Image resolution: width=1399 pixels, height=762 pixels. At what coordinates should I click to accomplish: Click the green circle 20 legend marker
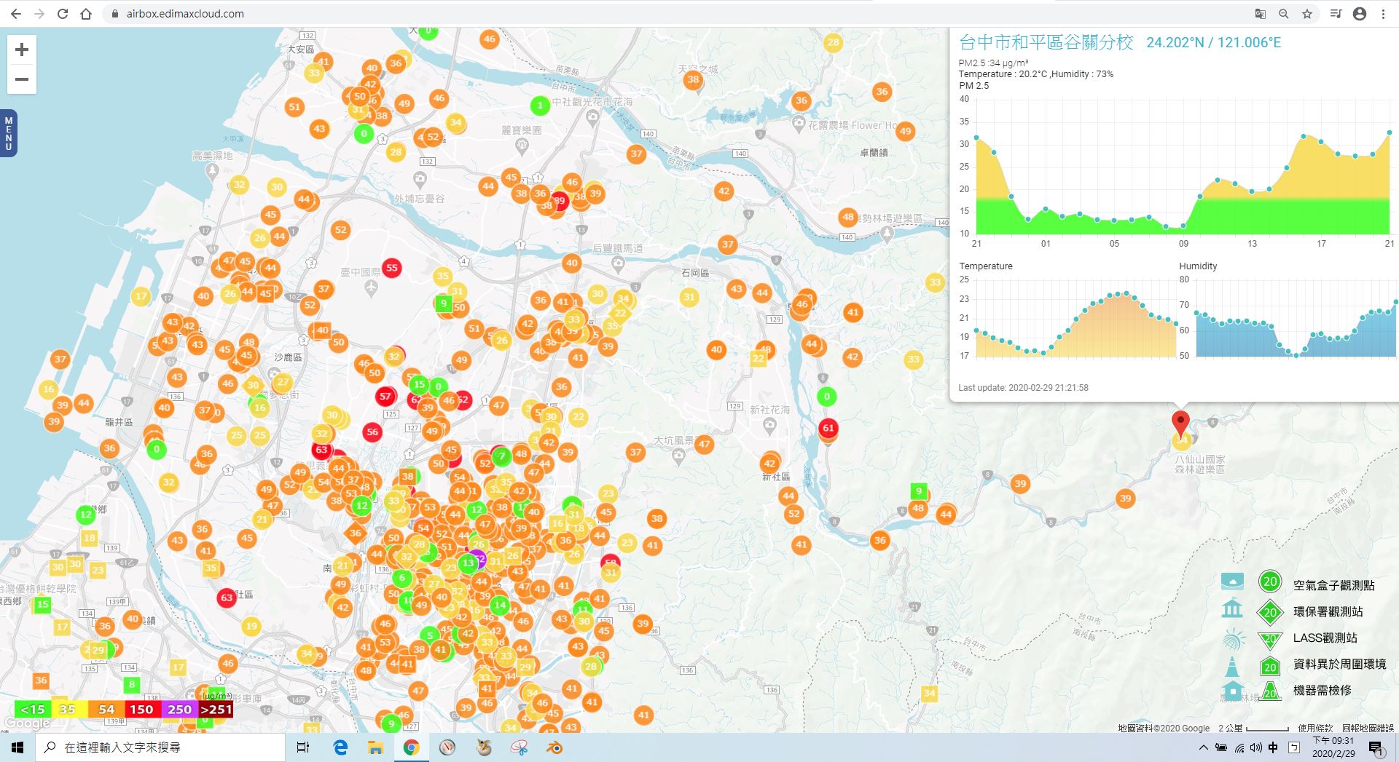(1270, 582)
